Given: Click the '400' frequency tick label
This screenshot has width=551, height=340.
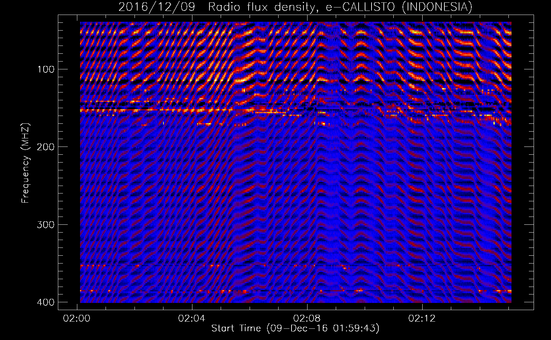Looking at the screenshot, I should pos(46,302).
